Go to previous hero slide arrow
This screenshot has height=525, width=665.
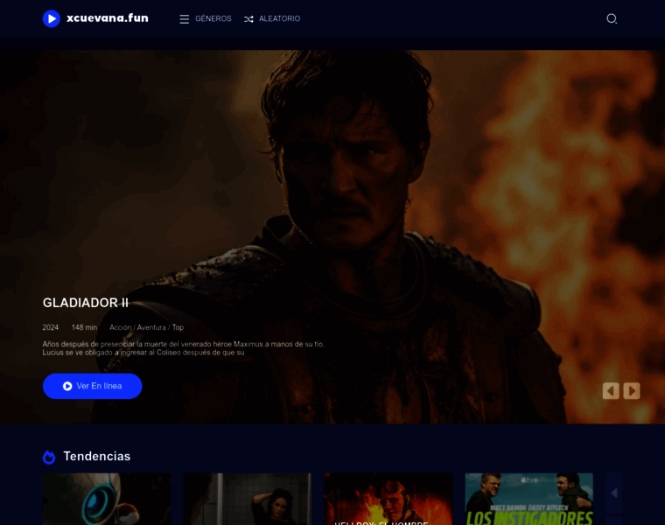tap(611, 391)
